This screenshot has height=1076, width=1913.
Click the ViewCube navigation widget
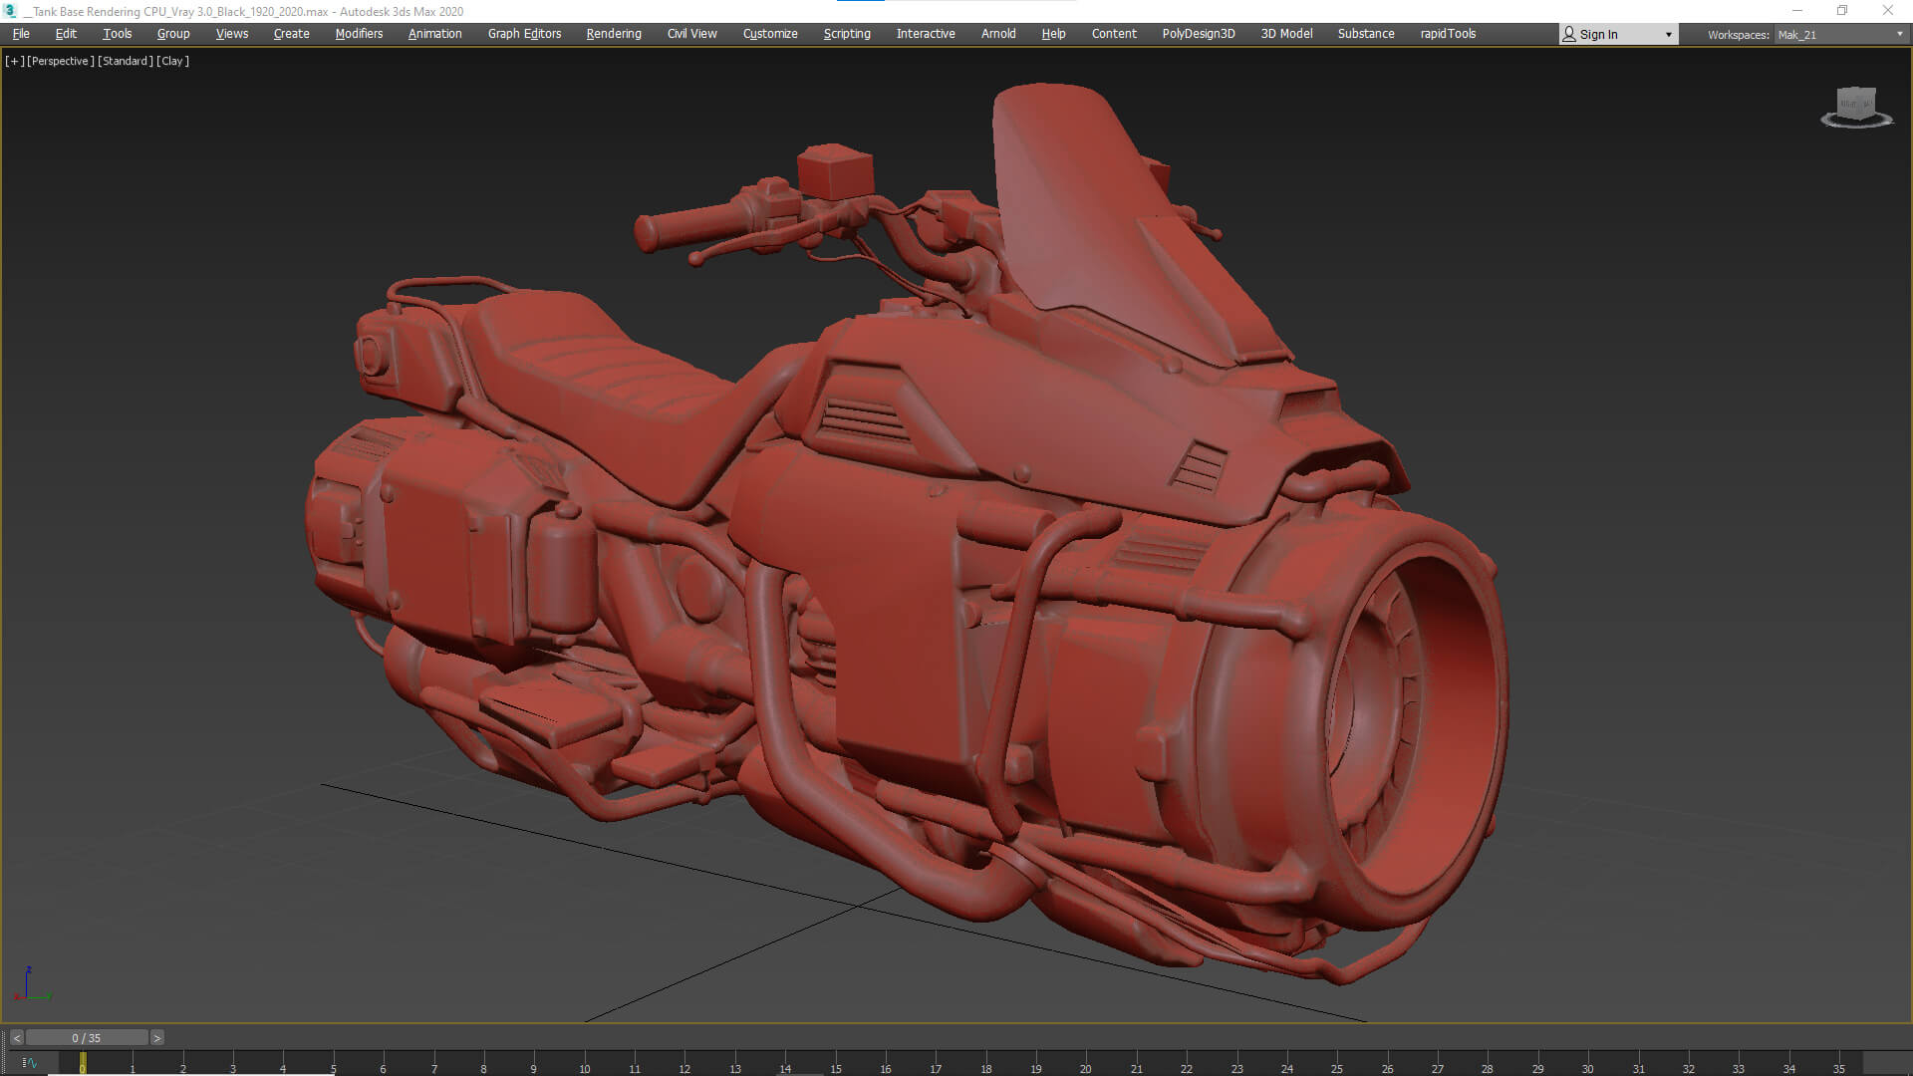coord(1856,108)
